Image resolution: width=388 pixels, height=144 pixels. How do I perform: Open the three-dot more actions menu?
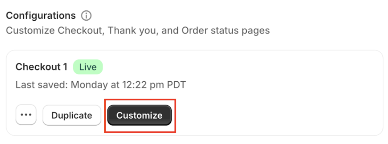point(26,115)
